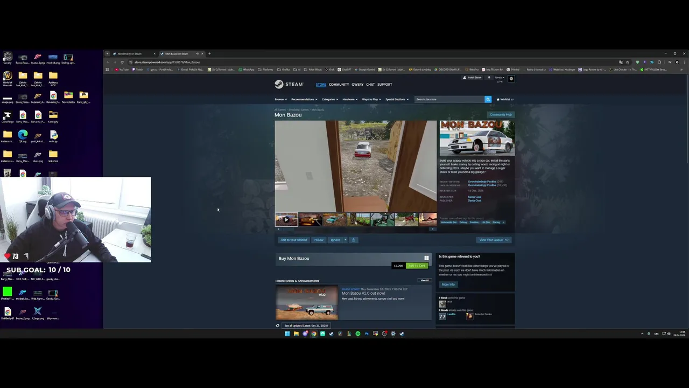Open the arrow dropdown next to Ignore
689x388 pixels.
(x=344, y=240)
